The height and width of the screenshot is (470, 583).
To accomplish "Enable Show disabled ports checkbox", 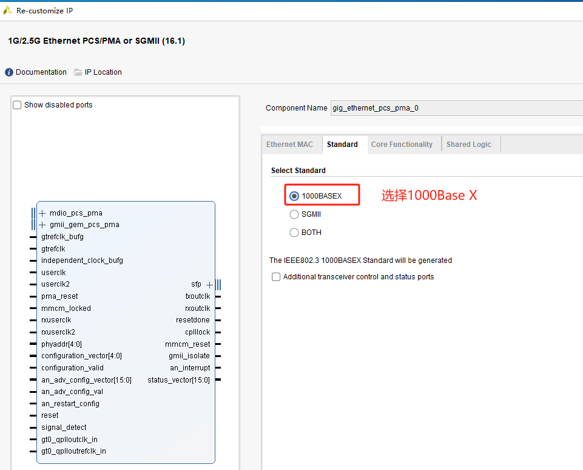I will [x=17, y=105].
